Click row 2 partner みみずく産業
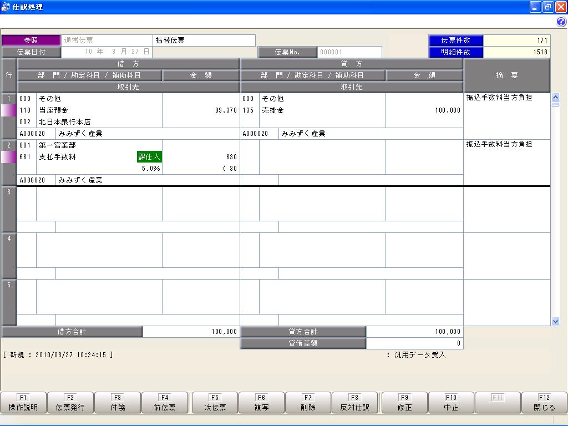 (x=80, y=180)
